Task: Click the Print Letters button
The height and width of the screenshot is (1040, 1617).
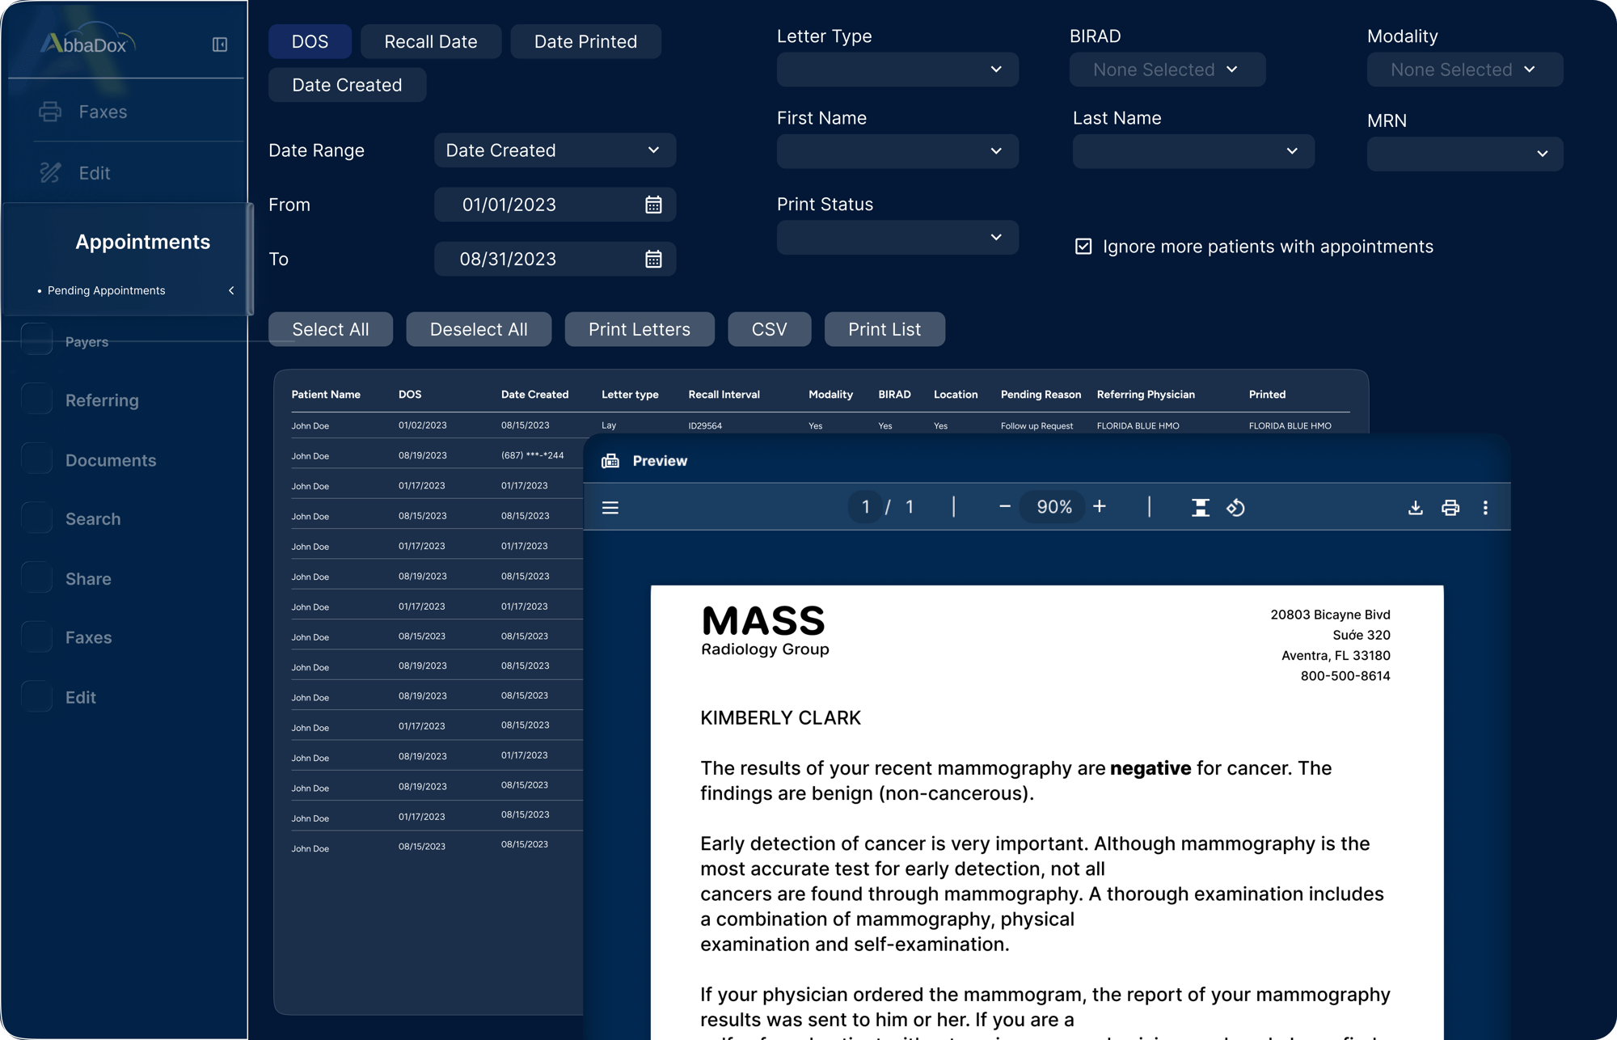Action: [x=639, y=329]
